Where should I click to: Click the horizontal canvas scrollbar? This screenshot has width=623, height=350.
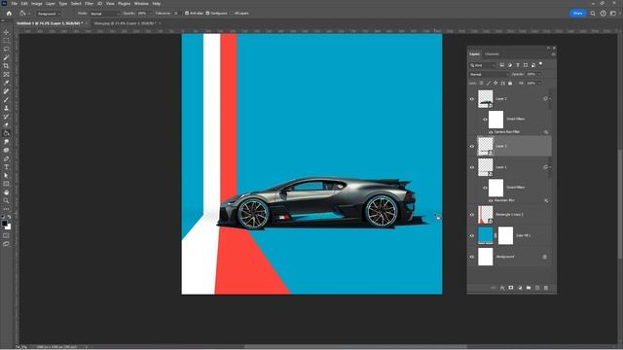(355, 346)
